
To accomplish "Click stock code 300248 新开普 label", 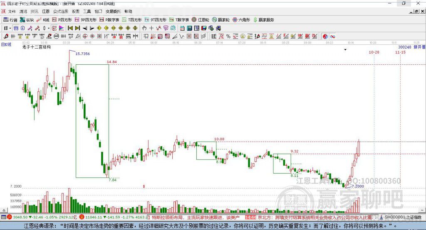I will coord(411,47).
